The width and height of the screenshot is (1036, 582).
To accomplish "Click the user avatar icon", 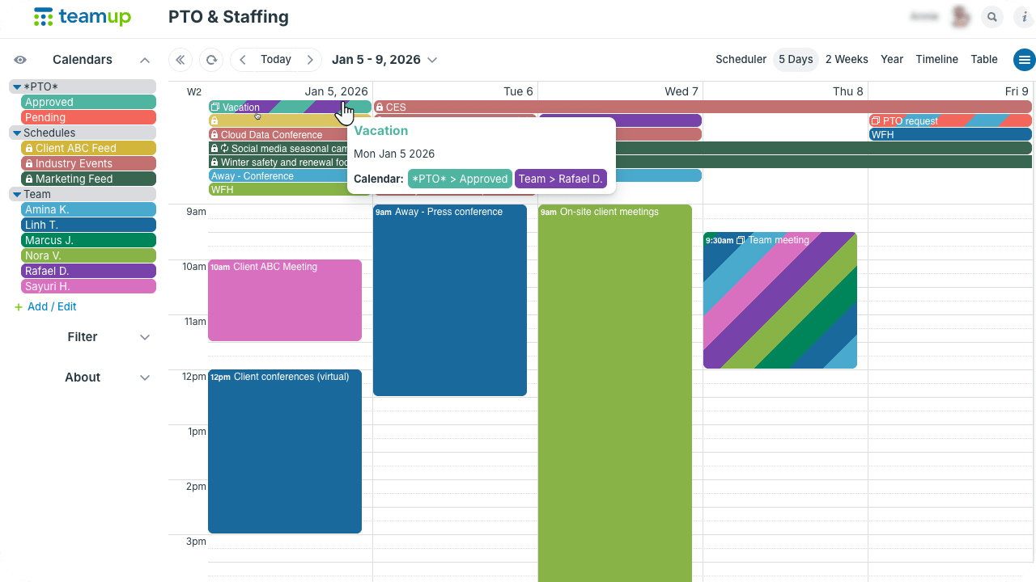I will click(961, 17).
